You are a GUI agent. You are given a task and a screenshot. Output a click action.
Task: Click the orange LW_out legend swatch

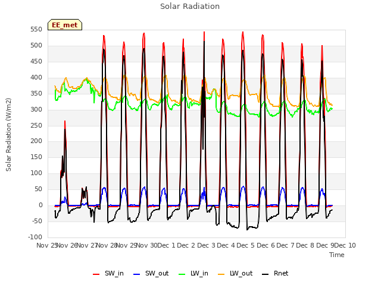tap(221, 274)
